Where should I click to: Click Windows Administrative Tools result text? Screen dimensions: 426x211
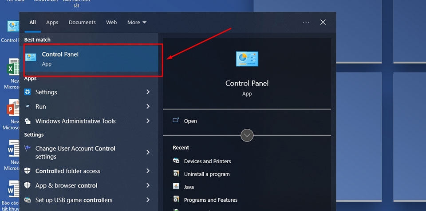[x=75, y=121]
